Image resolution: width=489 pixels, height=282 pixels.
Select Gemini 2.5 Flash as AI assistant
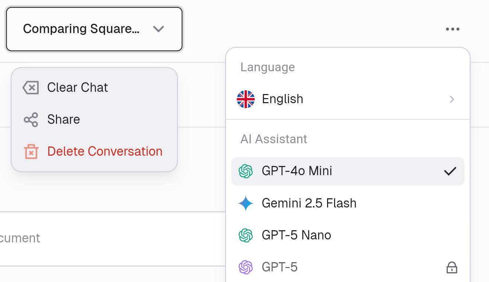(x=348, y=203)
